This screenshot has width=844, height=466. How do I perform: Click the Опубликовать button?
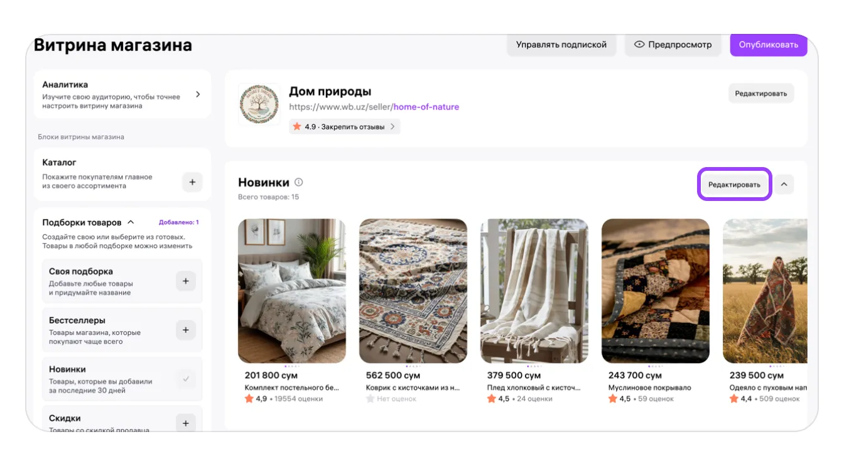pyautogui.click(x=768, y=45)
